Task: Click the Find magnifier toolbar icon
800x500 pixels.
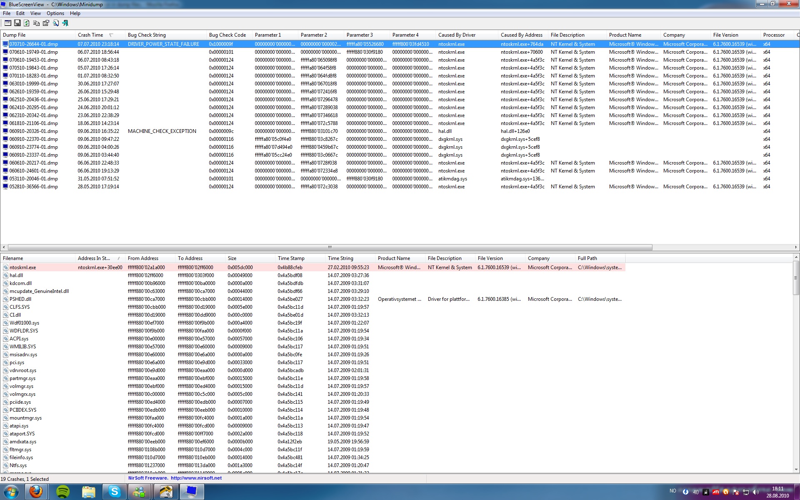Action: pyautogui.click(x=55, y=23)
